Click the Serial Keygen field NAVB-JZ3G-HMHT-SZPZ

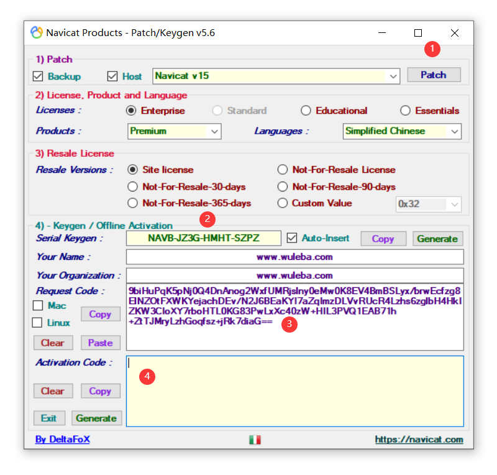(x=204, y=238)
